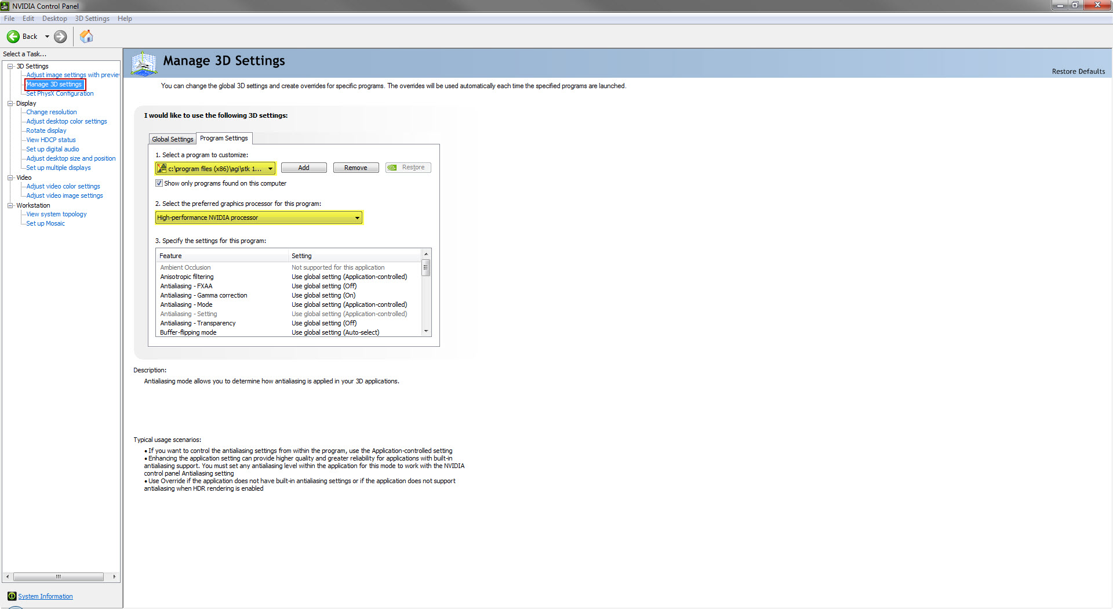This screenshot has height=609, width=1113.
Task: Collapse the 3D Settings tree node
Action: coord(10,66)
